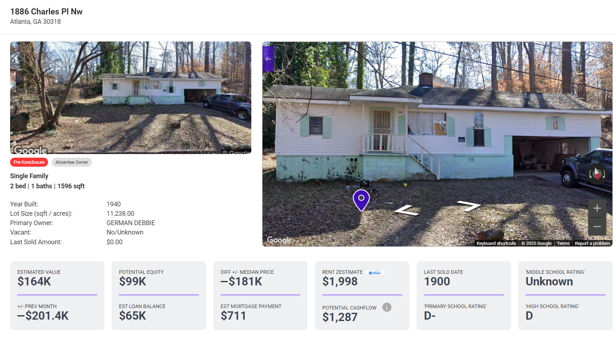Click the purple back arrow on street view
This screenshot has height=342, width=616.
tap(268, 59)
